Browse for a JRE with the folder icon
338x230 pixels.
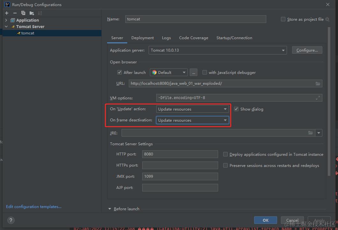(x=310, y=133)
